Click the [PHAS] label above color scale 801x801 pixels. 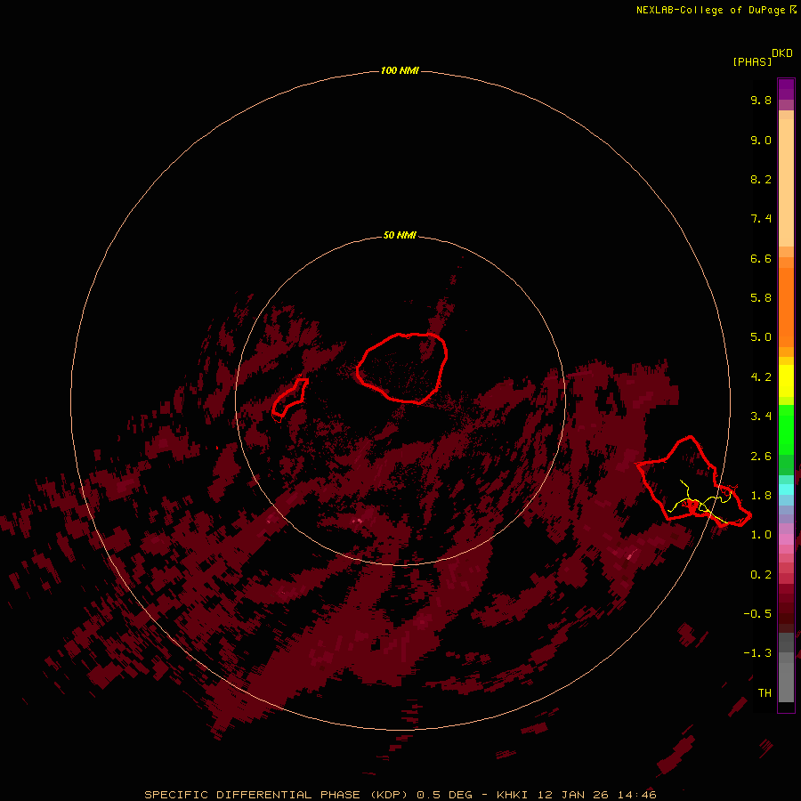752,61
